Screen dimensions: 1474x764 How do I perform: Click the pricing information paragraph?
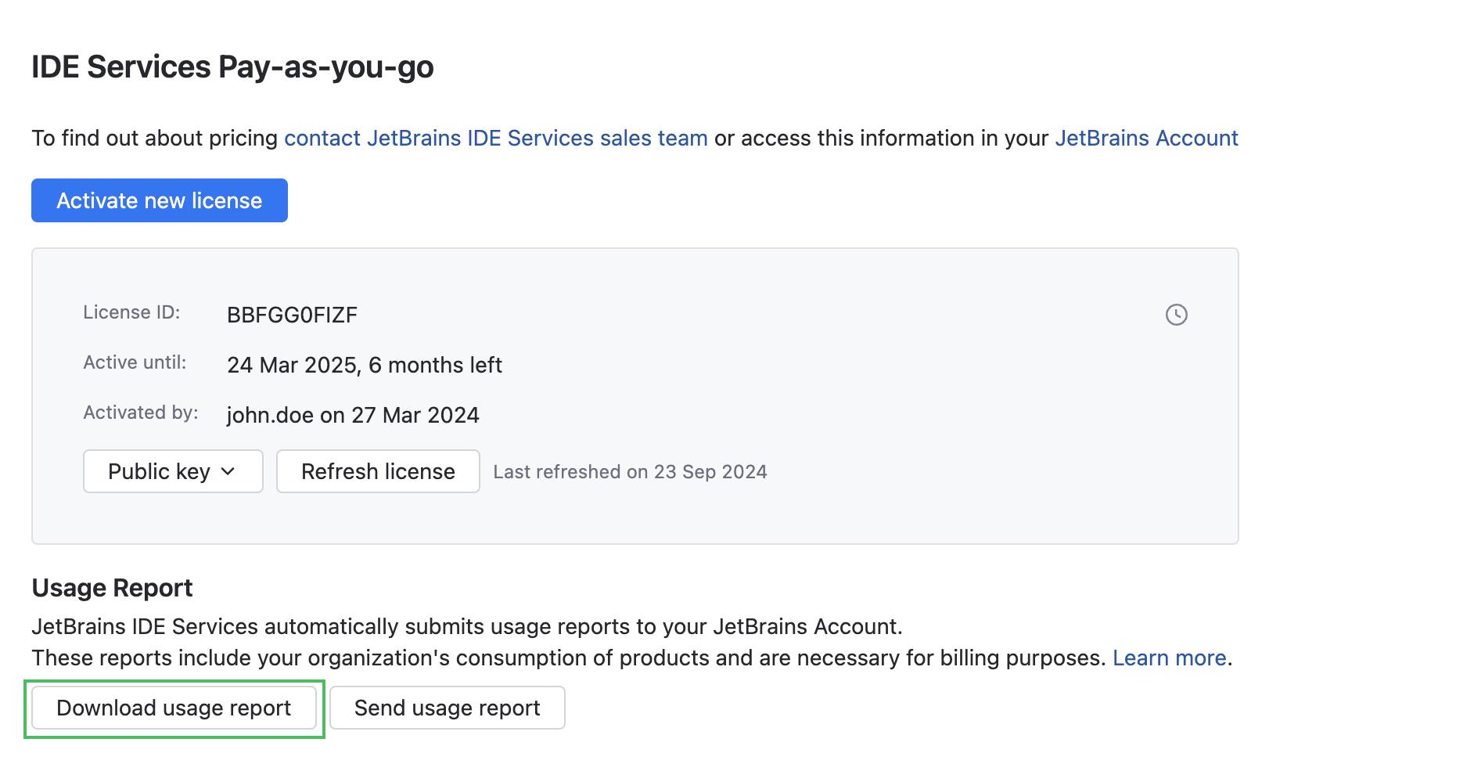pyautogui.click(x=634, y=138)
